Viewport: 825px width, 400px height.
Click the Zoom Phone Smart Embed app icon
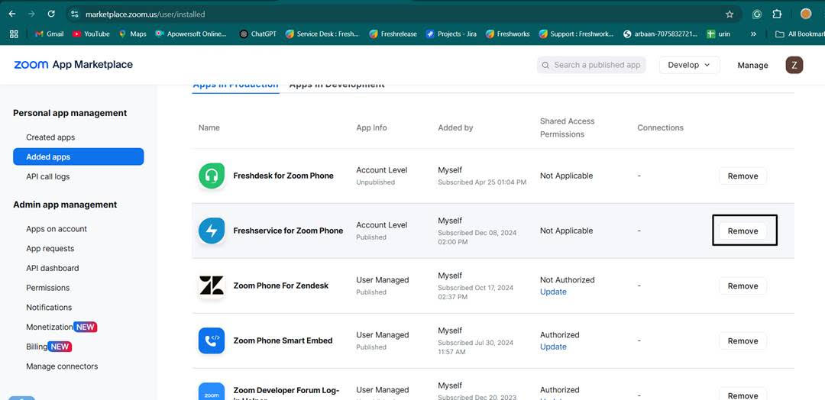pos(212,340)
